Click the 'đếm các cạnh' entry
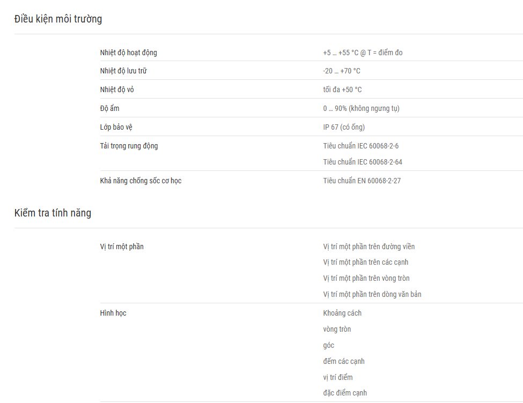Viewport: 523px width, 403px height. [344, 361]
